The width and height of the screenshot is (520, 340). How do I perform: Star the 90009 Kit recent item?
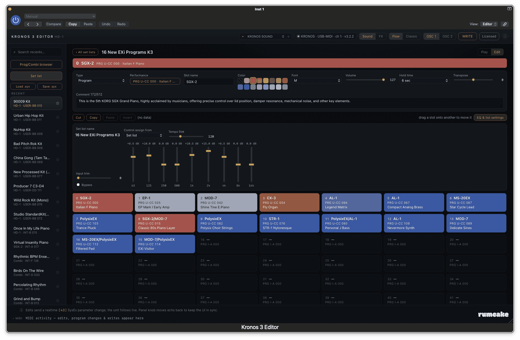click(x=57, y=103)
